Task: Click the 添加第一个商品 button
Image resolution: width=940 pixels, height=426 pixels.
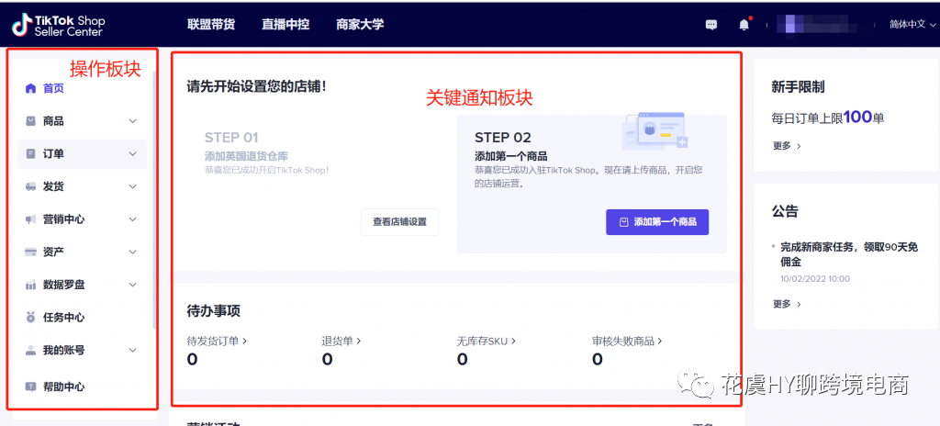Action: pos(657,222)
